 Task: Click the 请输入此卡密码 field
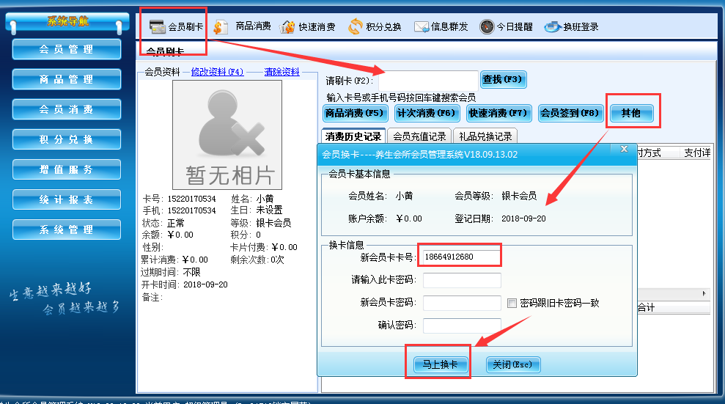(x=462, y=280)
